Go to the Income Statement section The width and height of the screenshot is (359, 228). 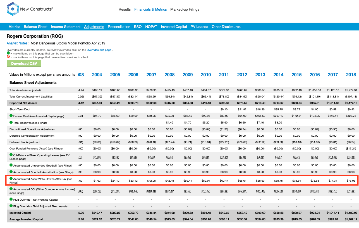pyautogui.click(x=66, y=27)
